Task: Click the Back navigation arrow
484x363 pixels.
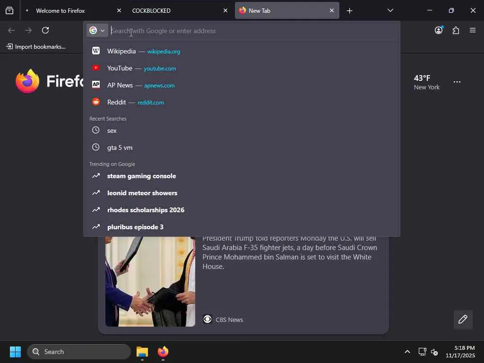Action: click(11, 30)
